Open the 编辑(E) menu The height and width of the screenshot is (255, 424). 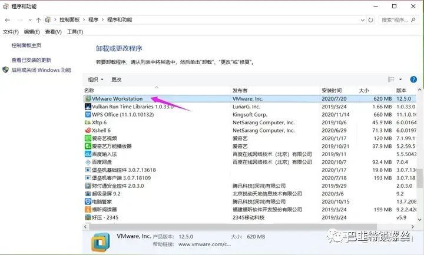[x=32, y=32]
